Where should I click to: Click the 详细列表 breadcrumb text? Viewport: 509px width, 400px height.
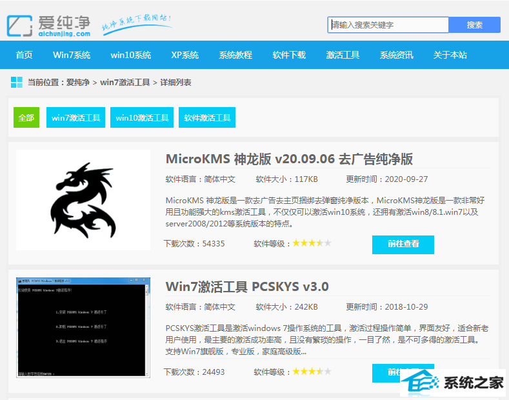(175, 83)
